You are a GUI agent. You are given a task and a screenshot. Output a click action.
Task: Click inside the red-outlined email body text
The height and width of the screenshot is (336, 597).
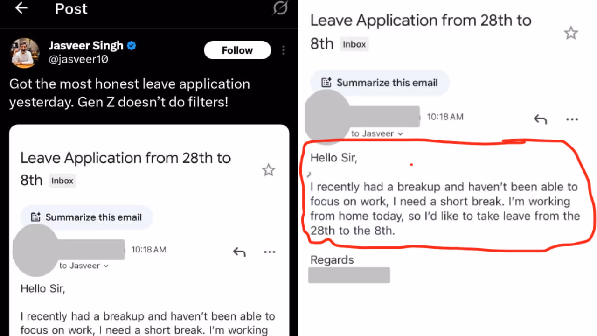[443, 209]
